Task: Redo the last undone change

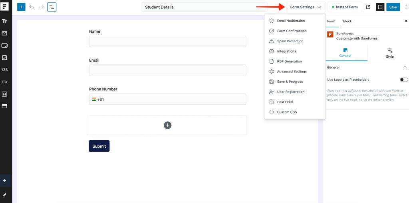Action: (x=42, y=7)
